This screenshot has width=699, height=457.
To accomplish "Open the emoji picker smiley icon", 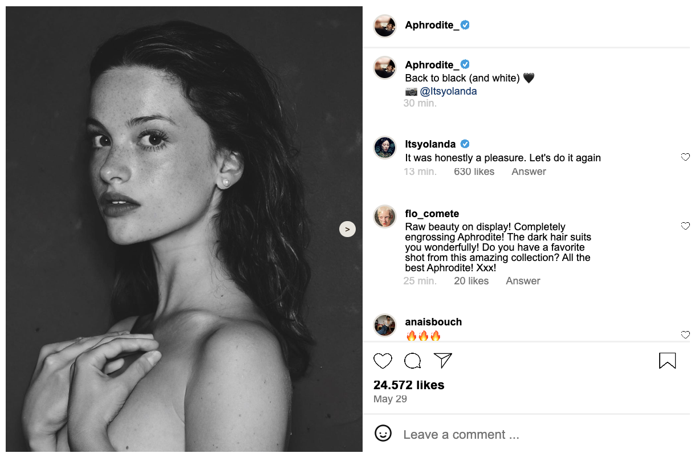I will coord(383,434).
